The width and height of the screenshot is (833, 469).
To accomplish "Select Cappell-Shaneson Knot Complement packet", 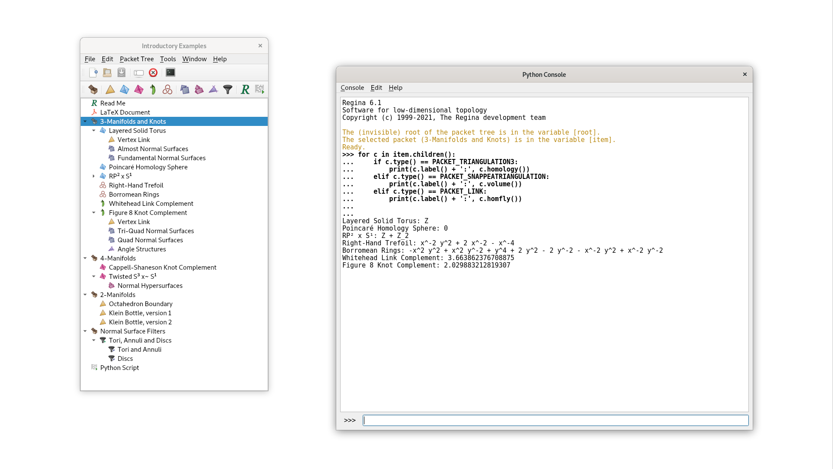I will pos(162,268).
